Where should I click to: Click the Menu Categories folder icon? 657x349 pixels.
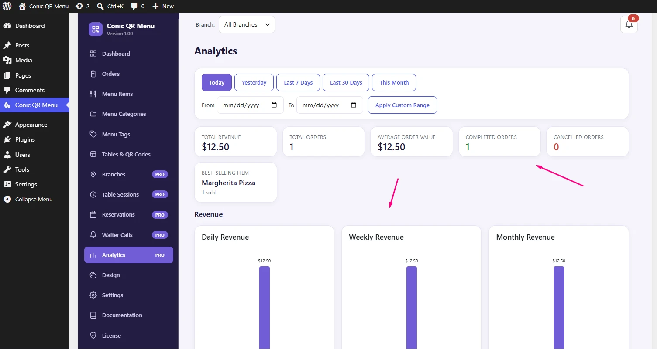[93, 114]
